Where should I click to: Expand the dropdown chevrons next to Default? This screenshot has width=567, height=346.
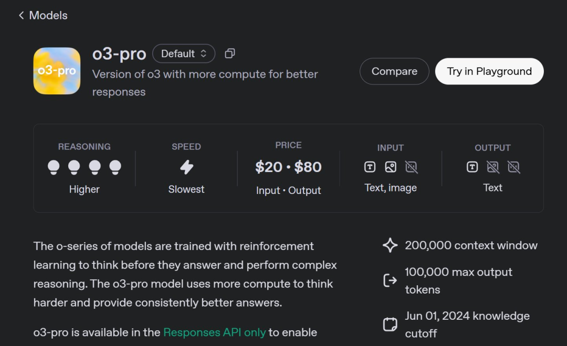coord(204,53)
